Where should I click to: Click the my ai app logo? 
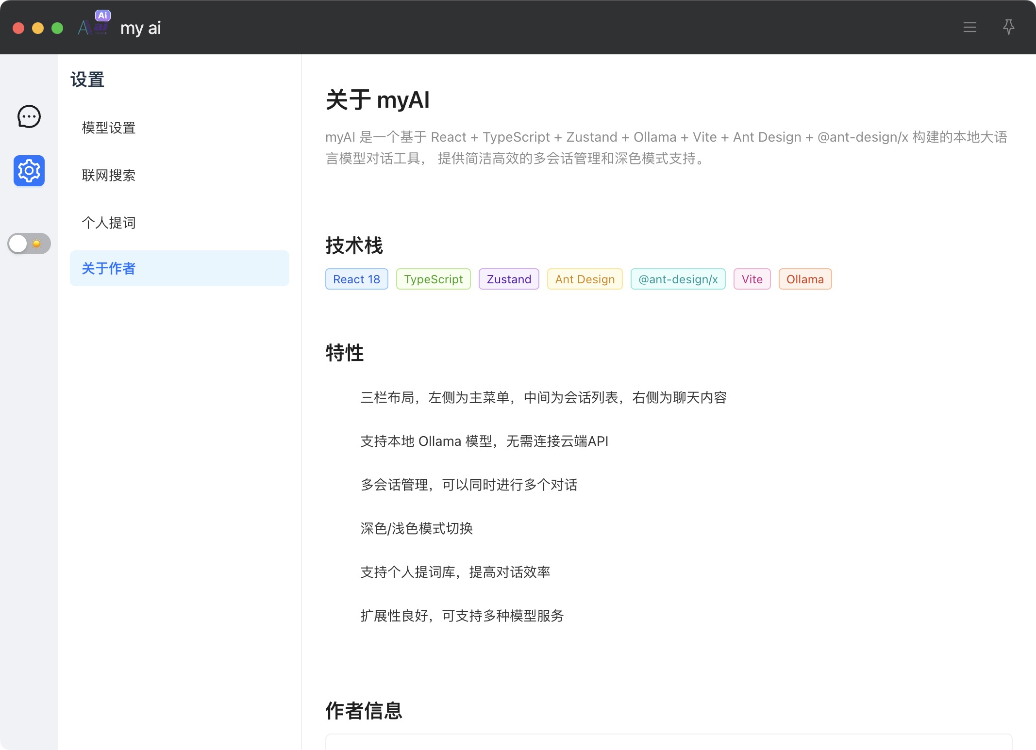[94, 24]
